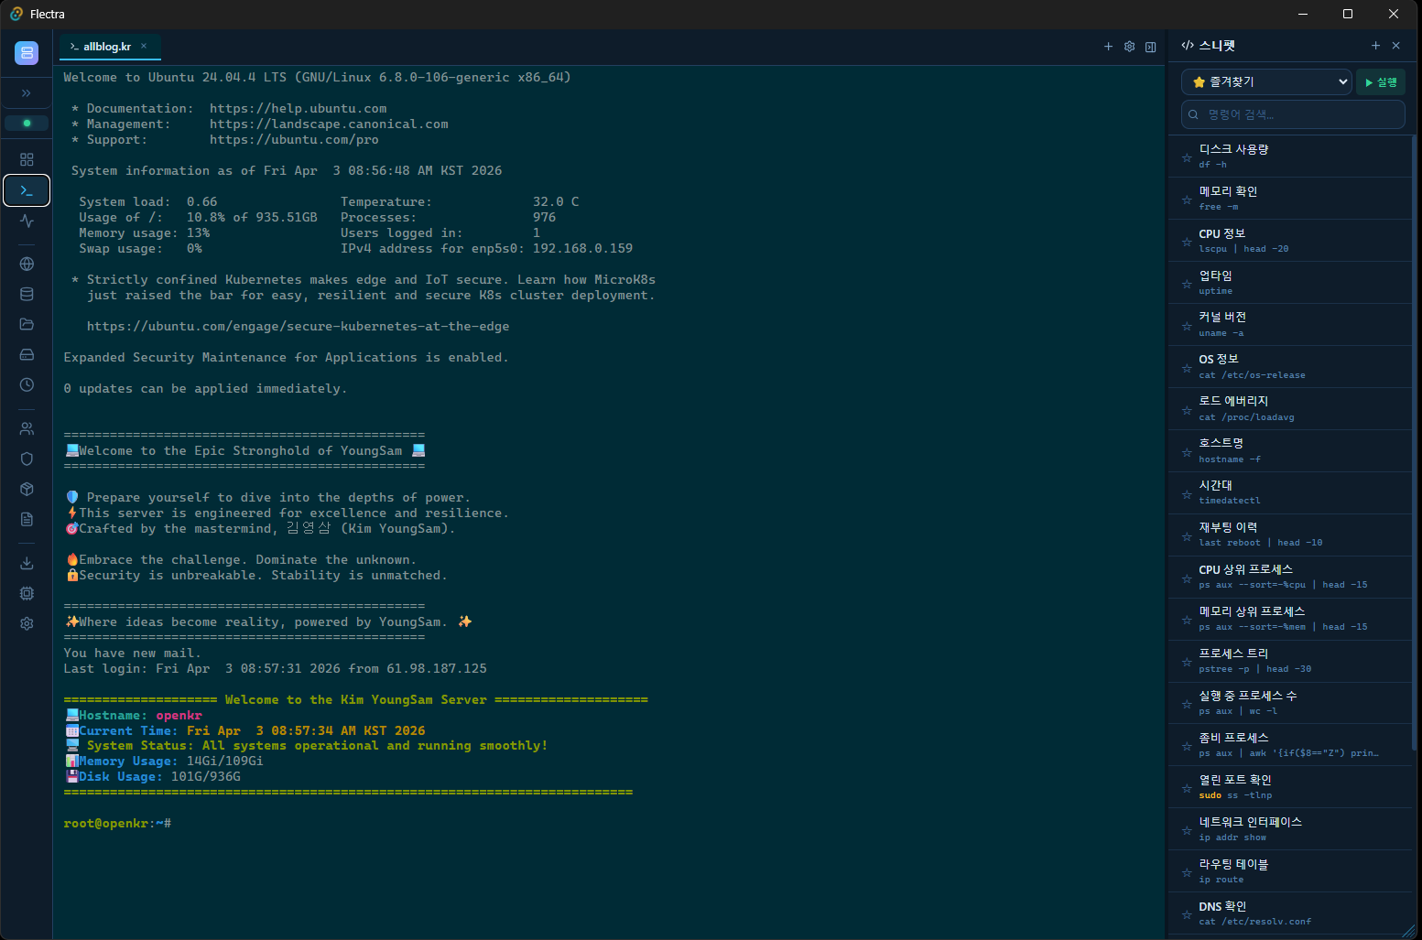Open the clock schedule icon in sidebar
This screenshot has height=940, width=1422.
[x=27, y=384]
